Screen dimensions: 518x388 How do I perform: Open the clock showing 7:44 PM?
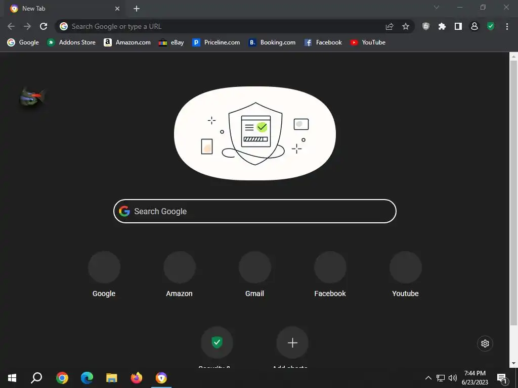pyautogui.click(x=474, y=378)
